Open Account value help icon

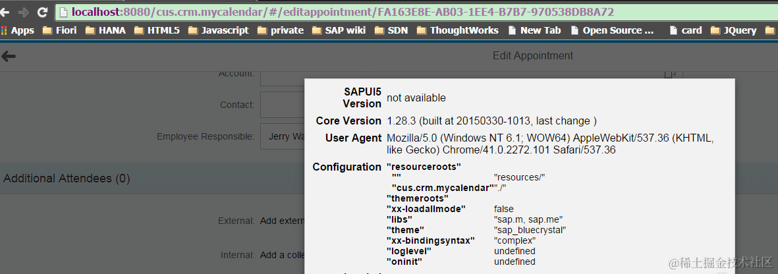tap(671, 74)
